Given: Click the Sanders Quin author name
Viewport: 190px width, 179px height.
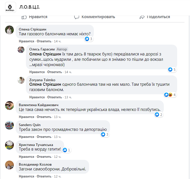Looking at the screenshot, I should point(30,125).
